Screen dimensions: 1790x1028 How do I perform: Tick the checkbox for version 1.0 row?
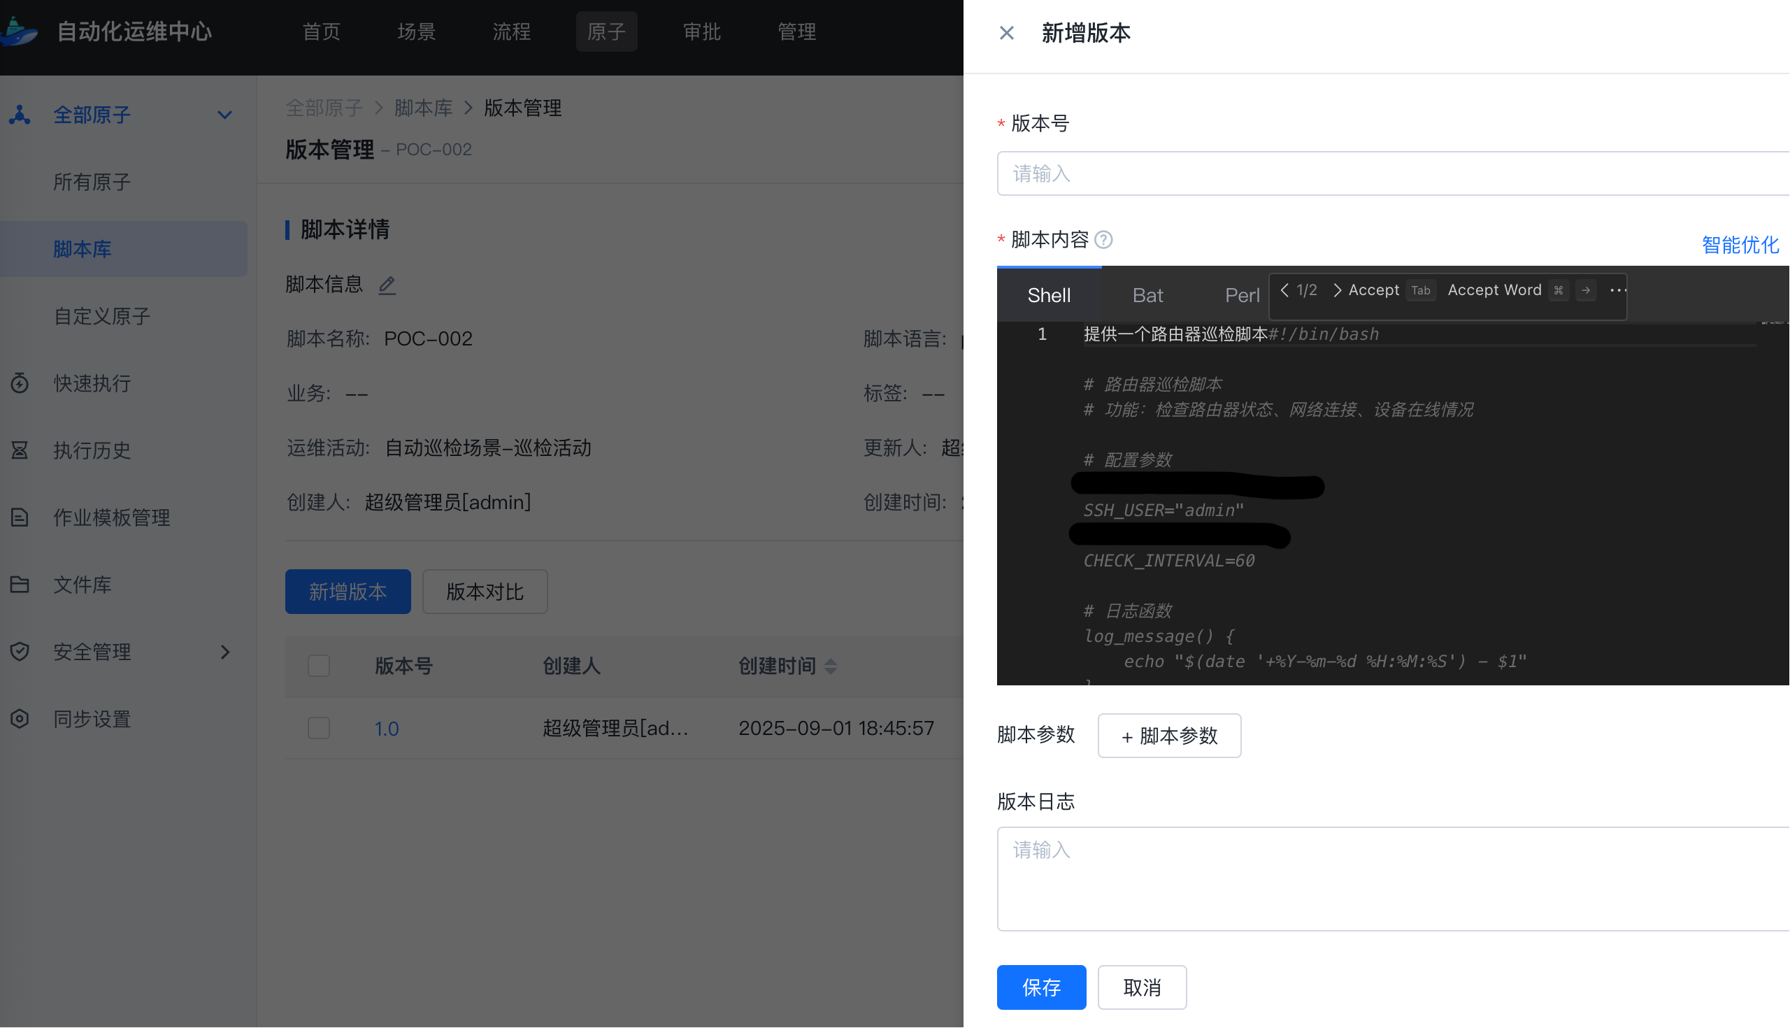319,729
